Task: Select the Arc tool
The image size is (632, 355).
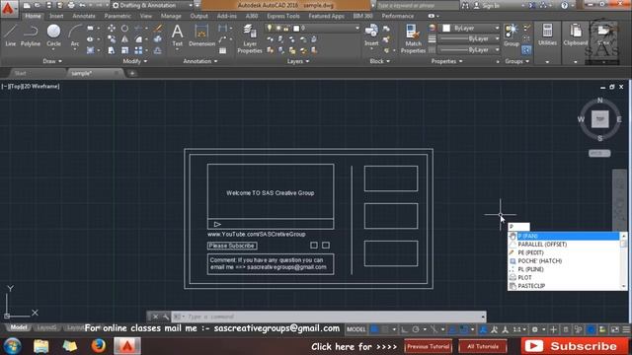Action: click(75, 35)
